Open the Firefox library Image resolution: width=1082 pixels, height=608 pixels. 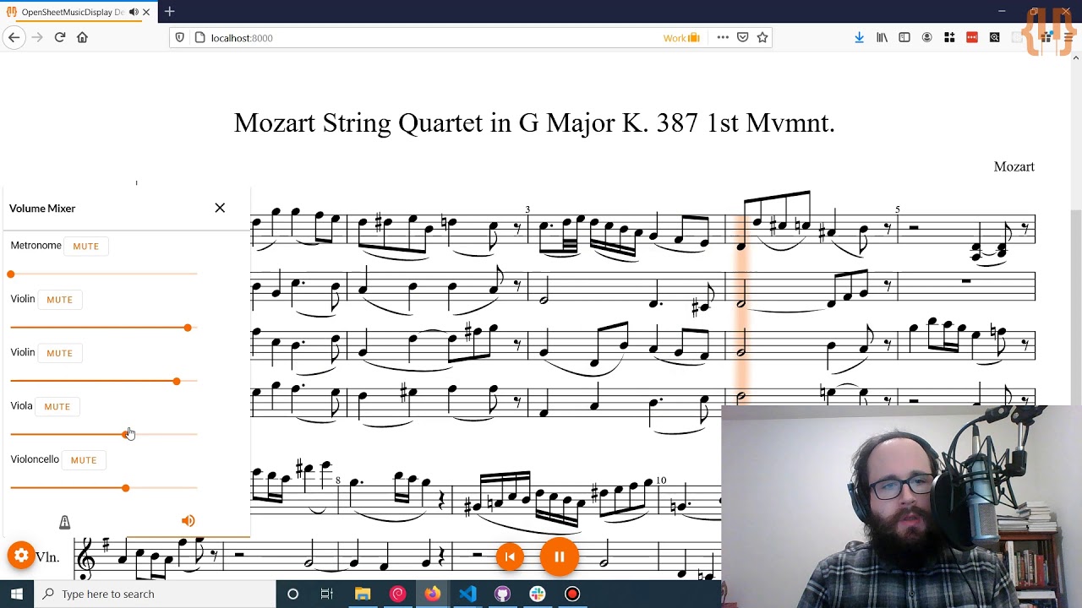[882, 37]
